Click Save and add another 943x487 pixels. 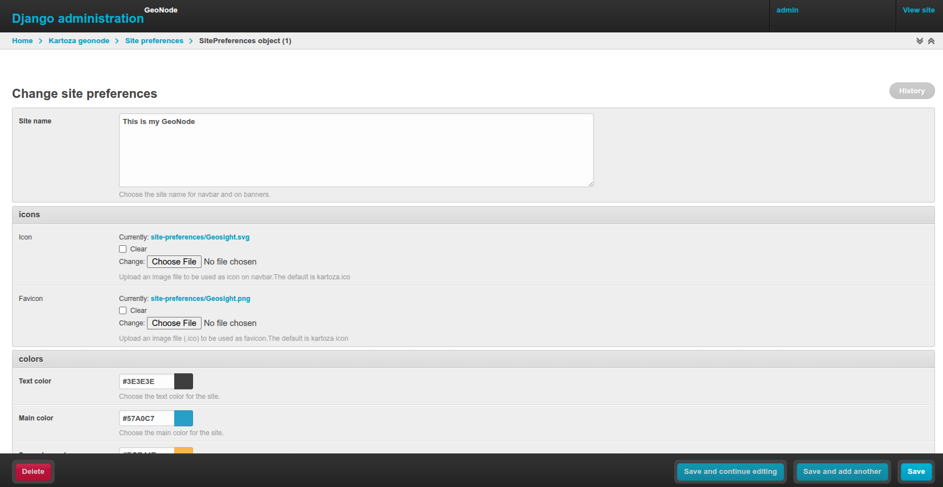pyautogui.click(x=842, y=472)
